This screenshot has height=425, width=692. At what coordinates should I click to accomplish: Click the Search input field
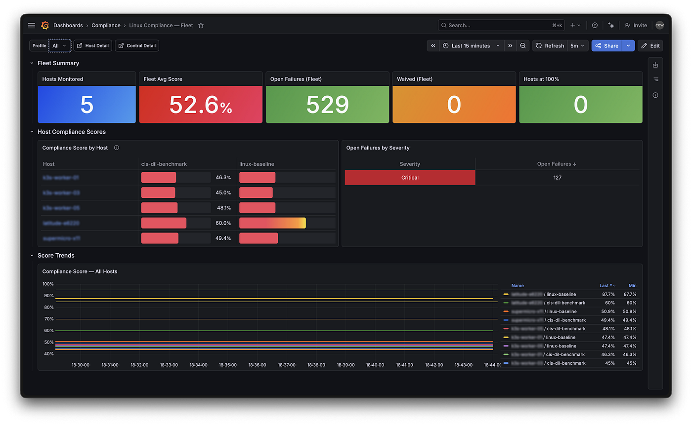pyautogui.click(x=501, y=25)
